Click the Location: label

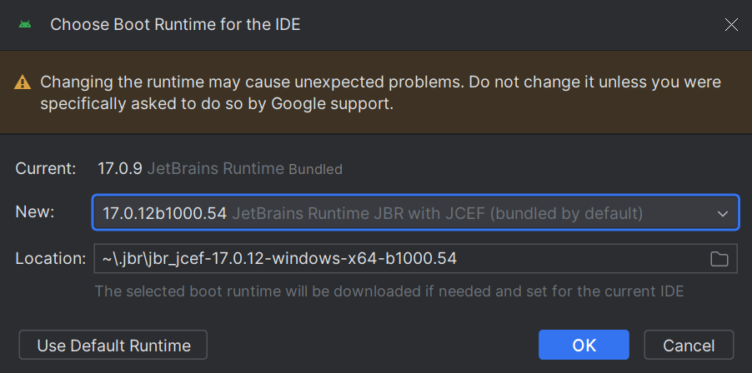coord(50,259)
